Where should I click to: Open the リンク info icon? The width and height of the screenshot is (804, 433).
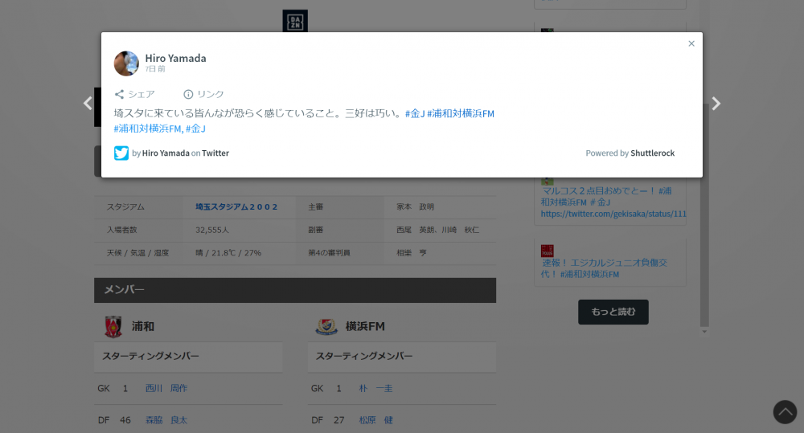188,94
